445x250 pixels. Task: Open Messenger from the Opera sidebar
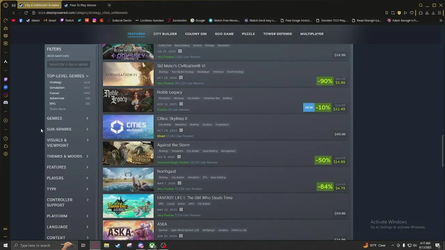(6, 87)
